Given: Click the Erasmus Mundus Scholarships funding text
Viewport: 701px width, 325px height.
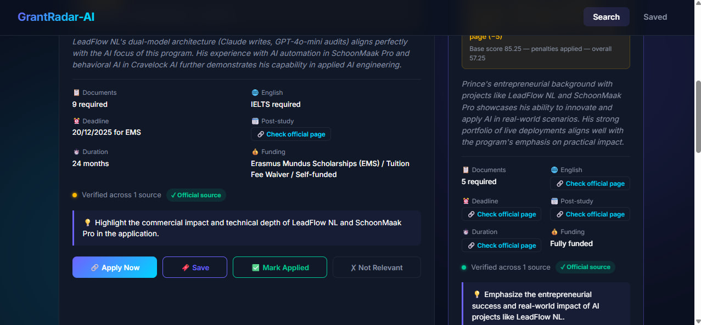Looking at the screenshot, I should click(x=330, y=169).
